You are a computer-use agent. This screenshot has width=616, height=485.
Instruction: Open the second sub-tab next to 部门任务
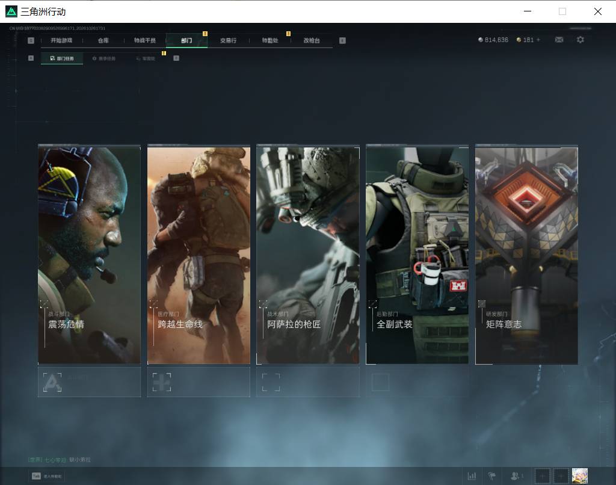click(104, 58)
